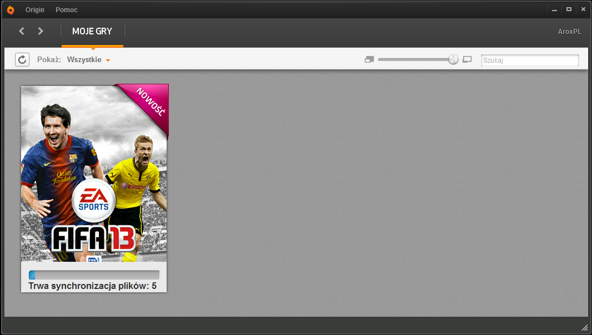Open the Pomoc menu
Screen dimensions: 592x335
click(x=67, y=10)
